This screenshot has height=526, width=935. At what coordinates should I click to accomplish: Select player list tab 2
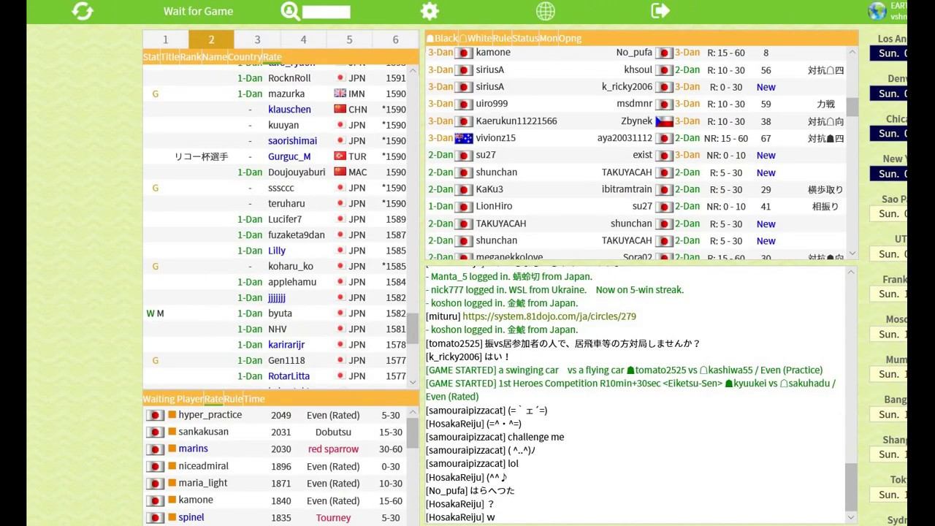211,39
